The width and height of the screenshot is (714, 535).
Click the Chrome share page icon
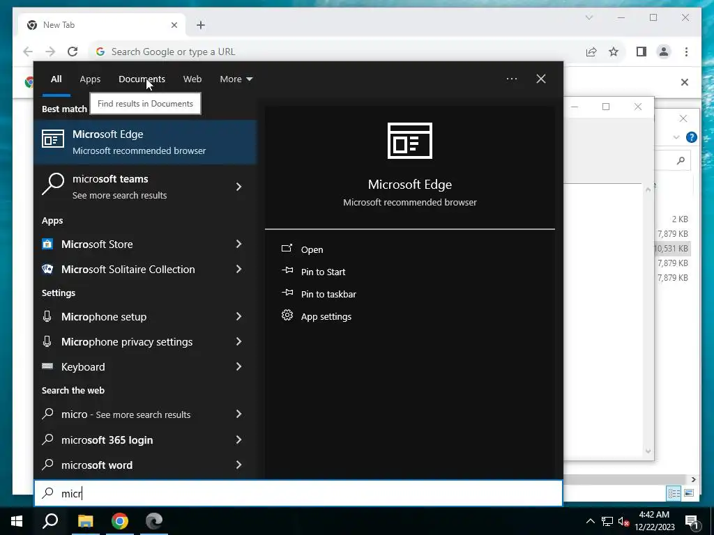pos(591,52)
